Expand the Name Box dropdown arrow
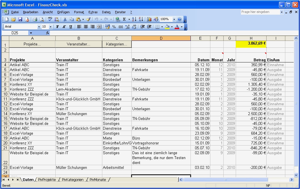The height and width of the screenshot is (189, 300). (31, 33)
